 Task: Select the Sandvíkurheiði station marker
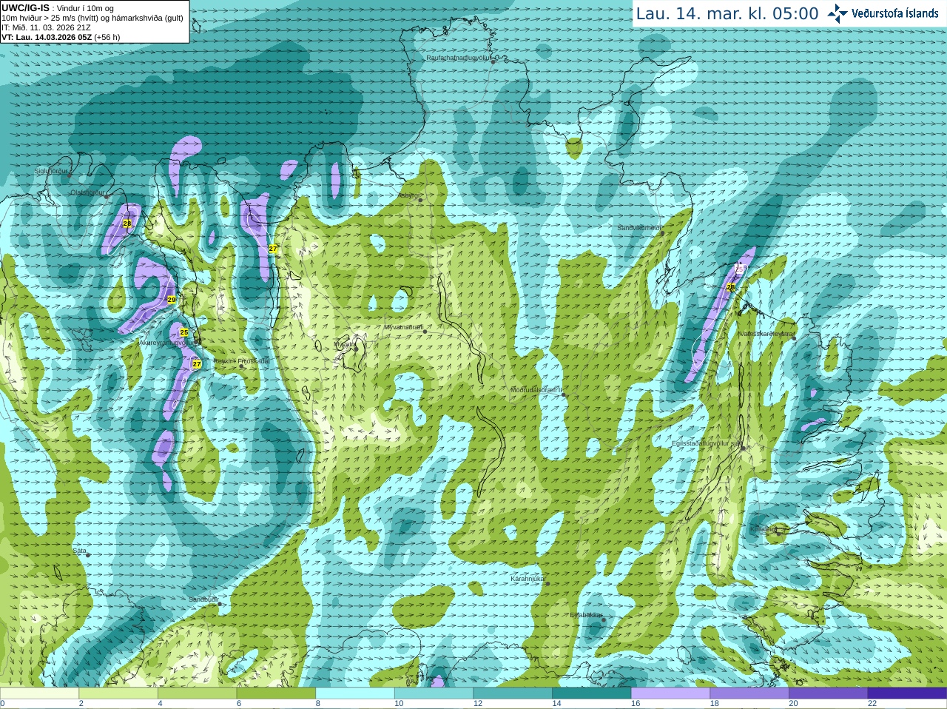tap(663, 233)
